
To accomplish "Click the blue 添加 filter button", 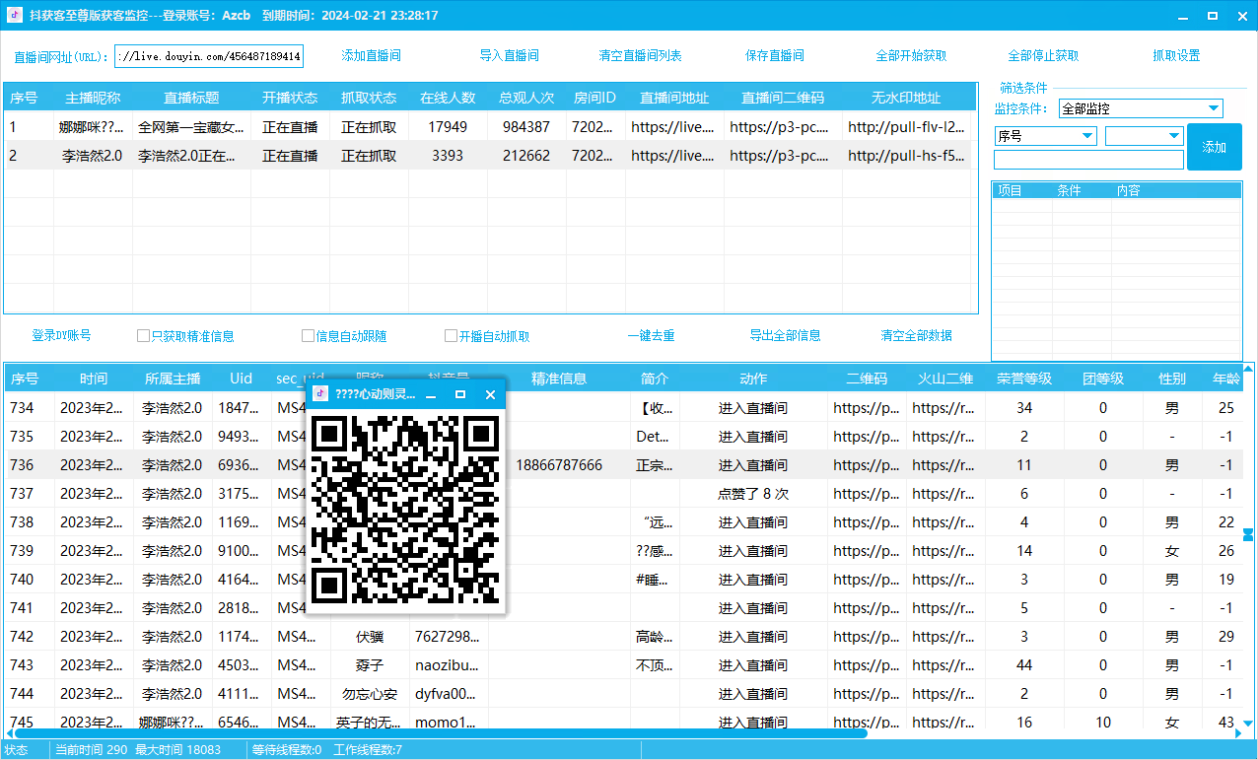I will pos(1215,147).
